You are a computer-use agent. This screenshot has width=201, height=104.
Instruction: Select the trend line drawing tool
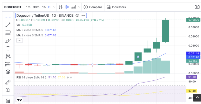pyautogui.click(x=8, y=25)
